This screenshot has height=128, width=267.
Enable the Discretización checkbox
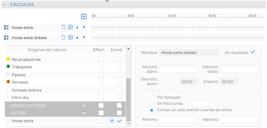(x=161, y=80)
